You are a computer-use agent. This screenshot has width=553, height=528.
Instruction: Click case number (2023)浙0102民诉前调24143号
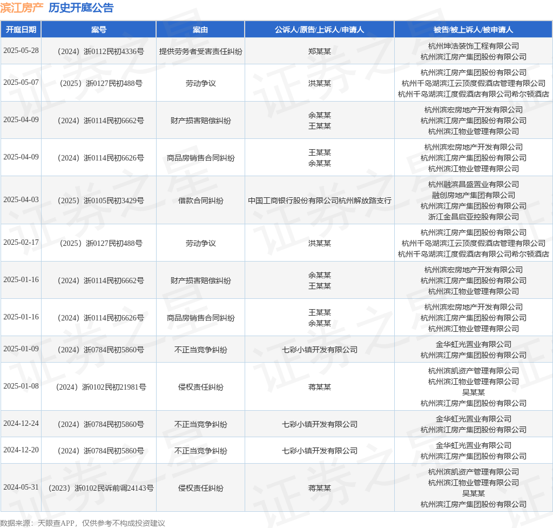[x=100, y=488]
